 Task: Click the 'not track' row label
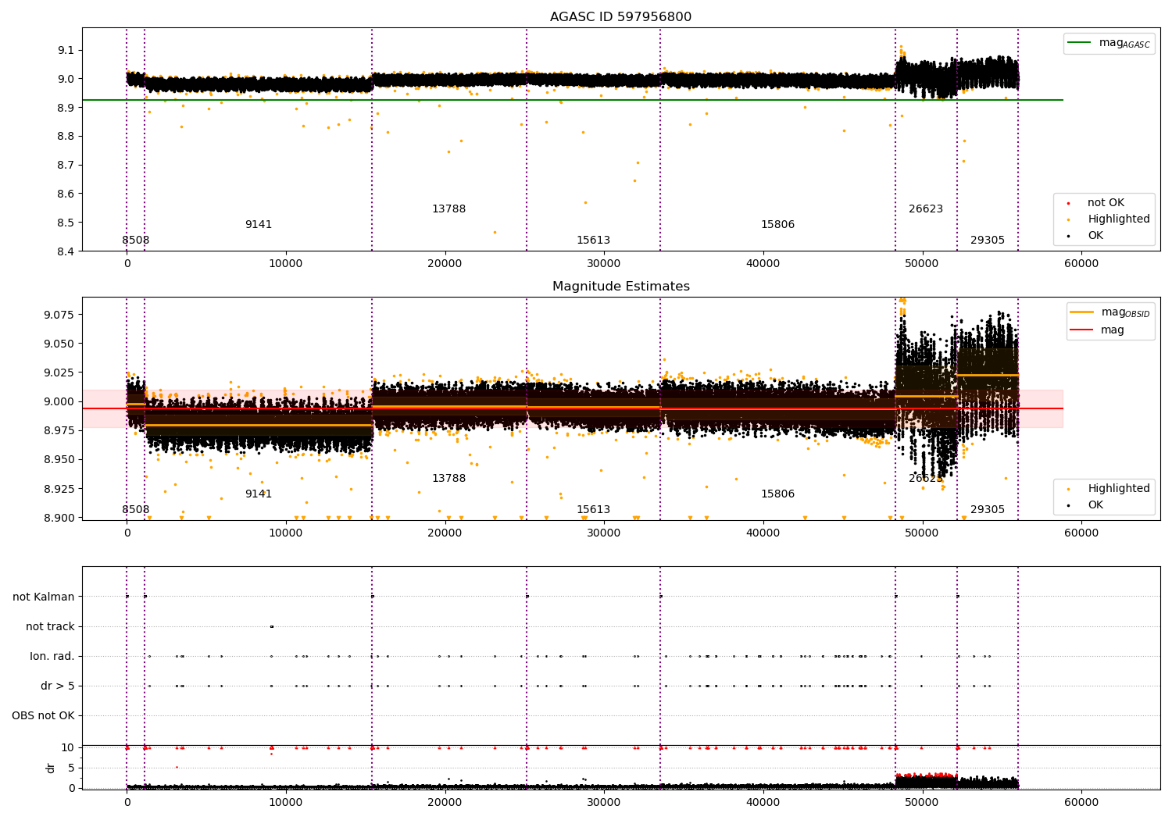point(50,627)
